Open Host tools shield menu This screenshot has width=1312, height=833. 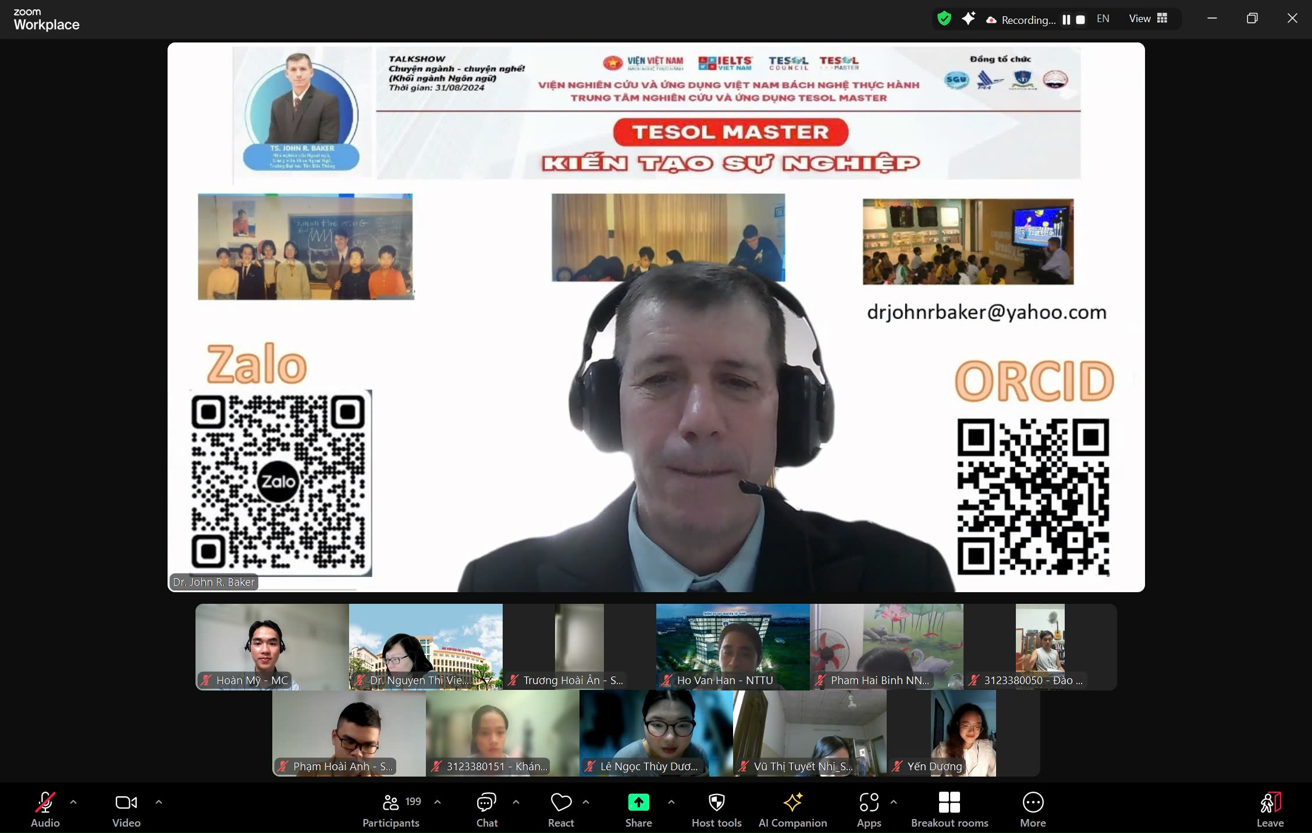(x=717, y=809)
